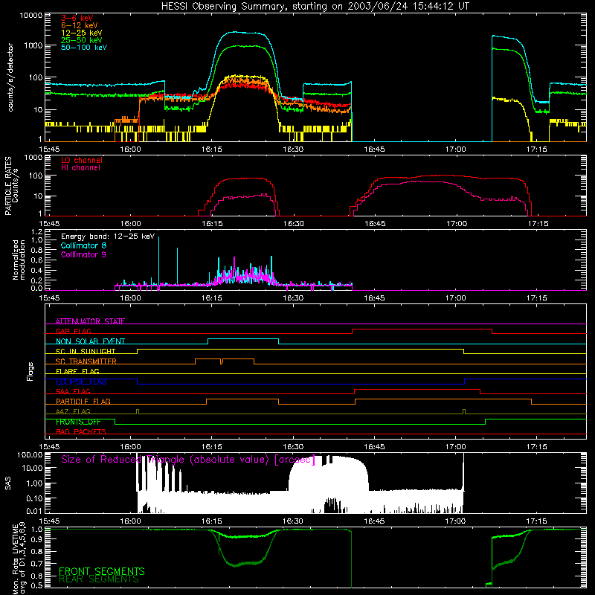Click the 10000 tick on the counts axis
595x595 pixels.
tap(31, 16)
